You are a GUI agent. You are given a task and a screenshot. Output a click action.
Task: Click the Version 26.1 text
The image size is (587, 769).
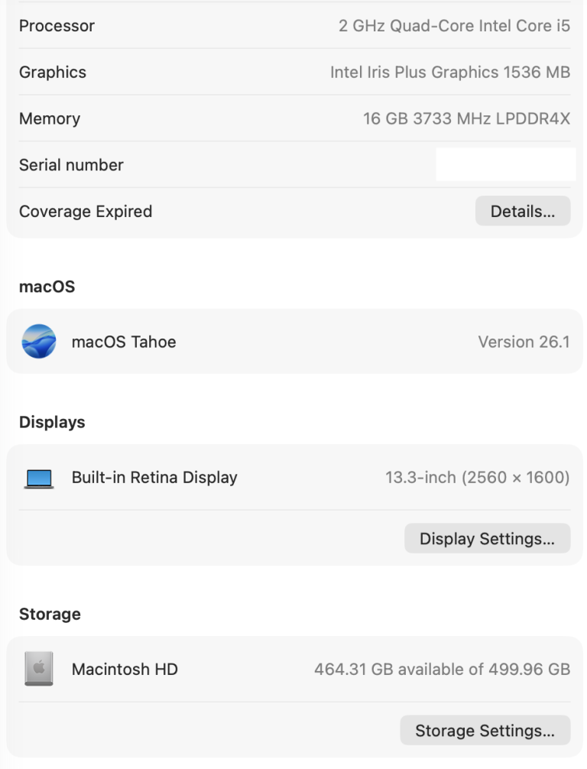coord(524,342)
